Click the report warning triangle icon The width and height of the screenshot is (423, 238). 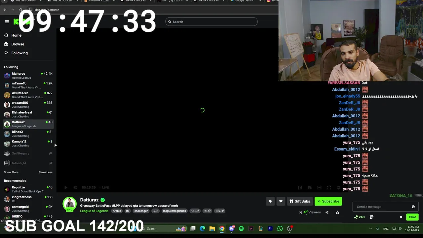click(x=337, y=212)
